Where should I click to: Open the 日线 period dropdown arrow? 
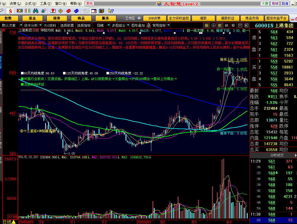point(108,25)
